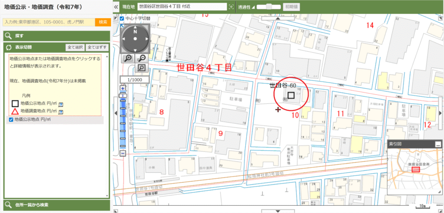
Task: Click the crosshair locate icon beside address field
Action: pyautogui.click(x=231, y=7)
